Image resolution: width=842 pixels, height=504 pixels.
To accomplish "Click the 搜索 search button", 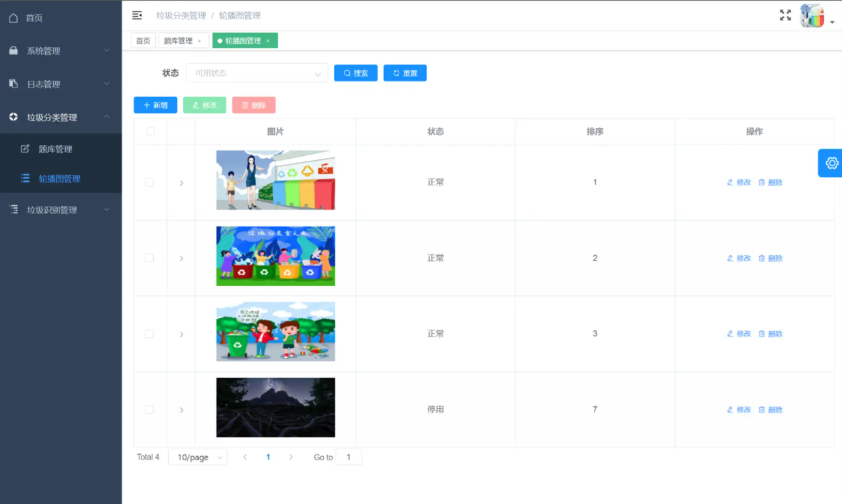I will coord(356,73).
